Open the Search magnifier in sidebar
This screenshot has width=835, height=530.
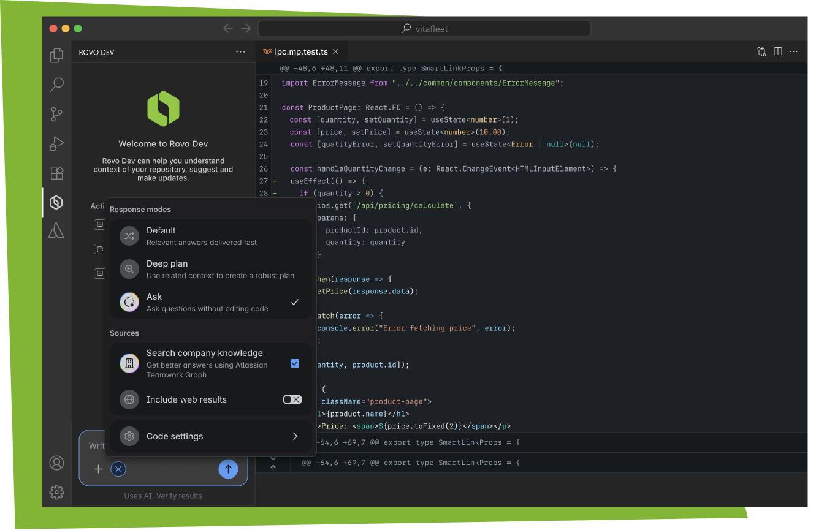56,85
